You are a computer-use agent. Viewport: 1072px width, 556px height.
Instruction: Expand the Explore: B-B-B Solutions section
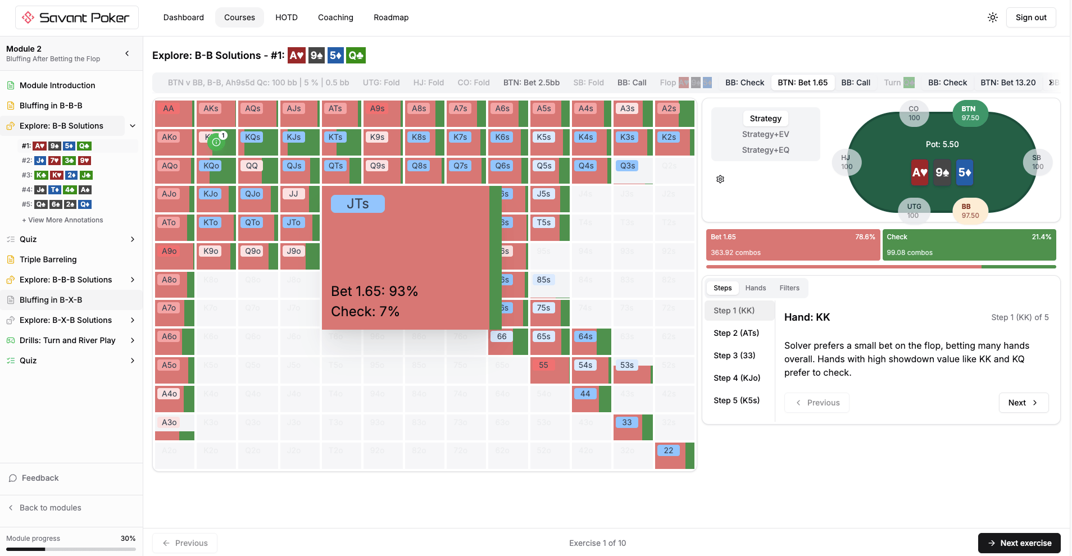pyautogui.click(x=133, y=280)
